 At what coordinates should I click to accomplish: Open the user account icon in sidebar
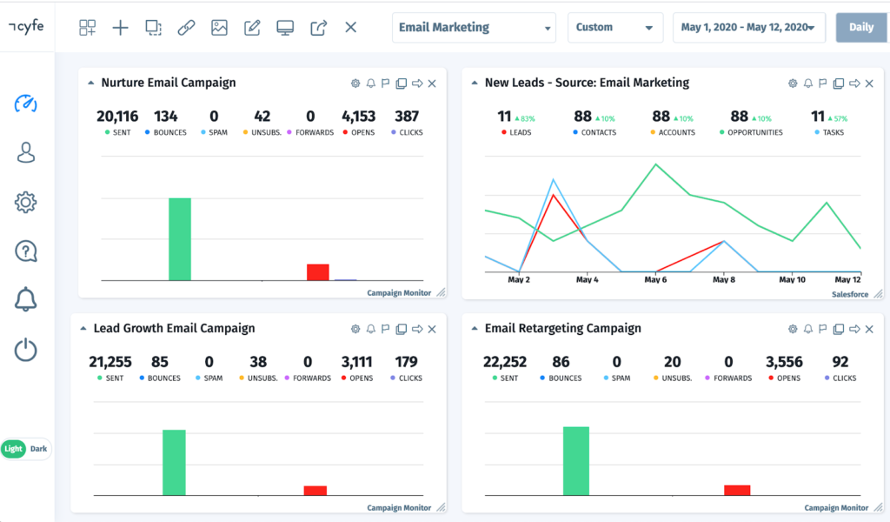tap(25, 152)
